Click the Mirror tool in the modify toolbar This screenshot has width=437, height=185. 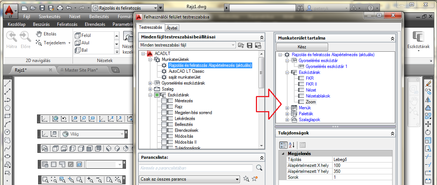pyautogui.click(x=428, y=100)
